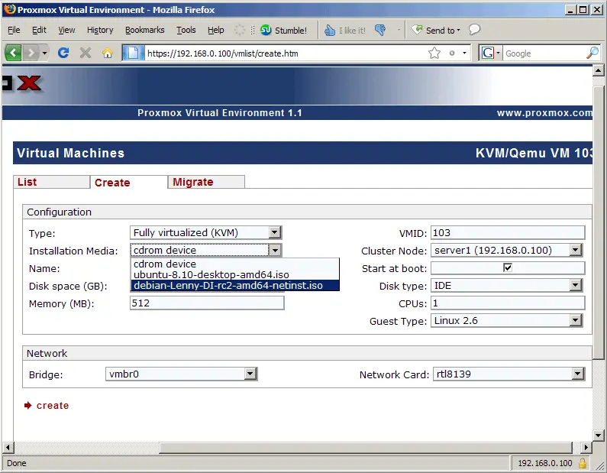Image resolution: width=607 pixels, height=473 pixels.
Task: Click the URL address bar
Action: 286,53
